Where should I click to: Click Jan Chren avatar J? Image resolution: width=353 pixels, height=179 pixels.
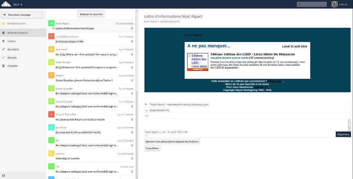tap(51, 127)
